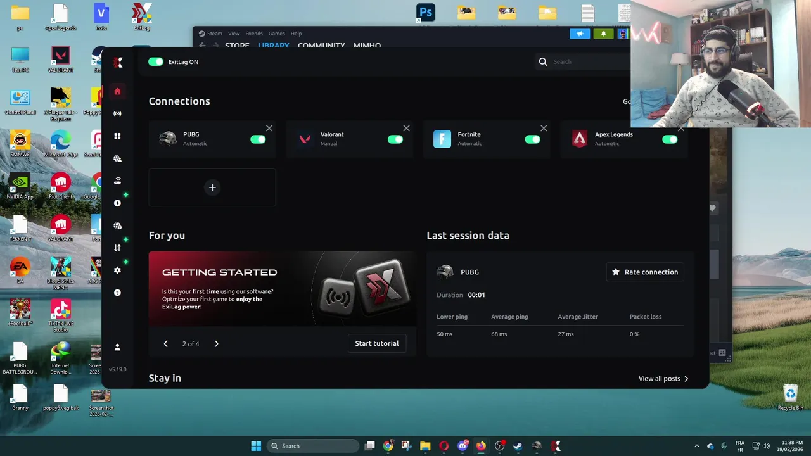Select the TikTok LIVE Studio desktop icon
811x456 pixels.
60,316
